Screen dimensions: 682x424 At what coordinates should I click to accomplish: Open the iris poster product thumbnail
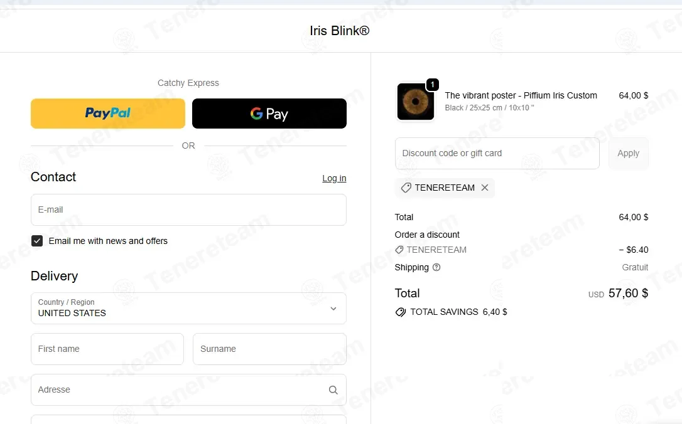tap(415, 102)
